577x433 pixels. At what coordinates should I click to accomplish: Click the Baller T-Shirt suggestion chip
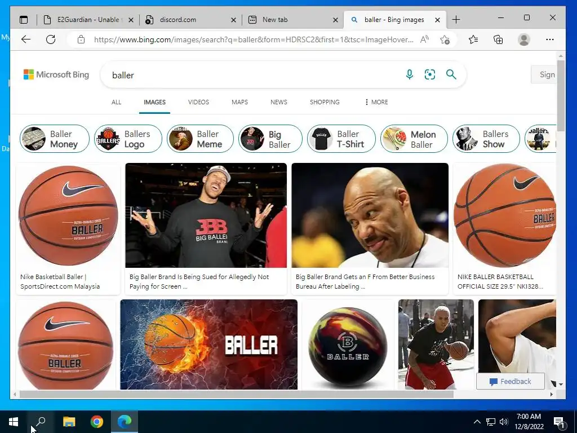[x=341, y=139]
